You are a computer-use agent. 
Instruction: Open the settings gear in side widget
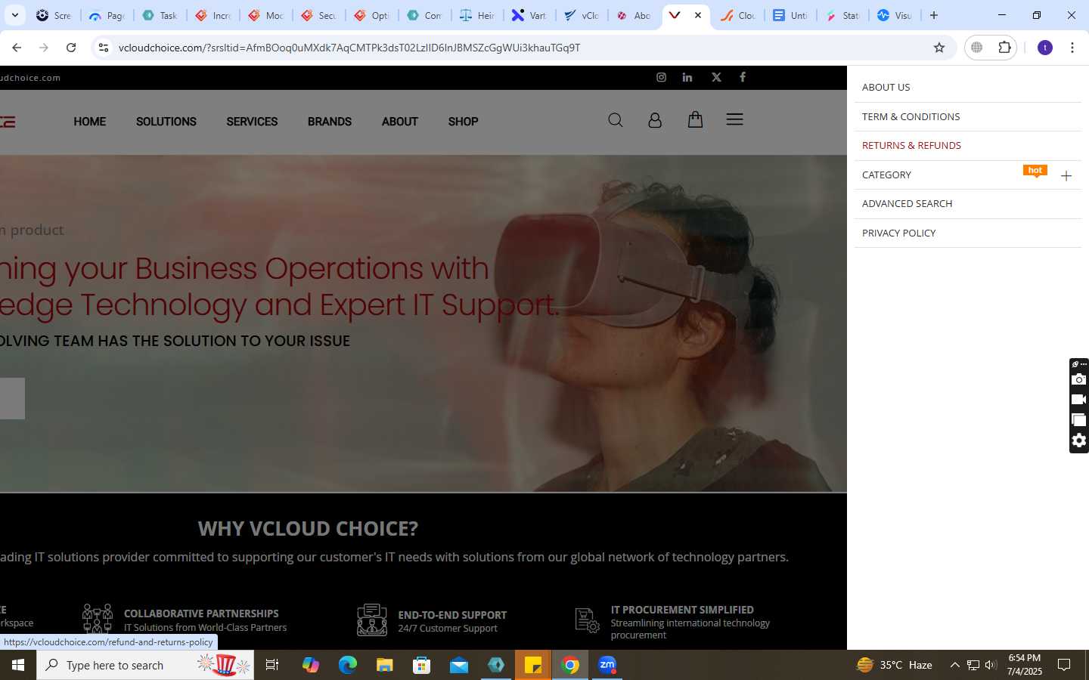[x=1079, y=440]
